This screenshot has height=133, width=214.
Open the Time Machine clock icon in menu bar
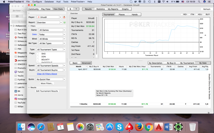149,2
